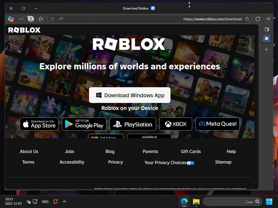
Task: Open the Meta Quest store badge
Action: 217,124
